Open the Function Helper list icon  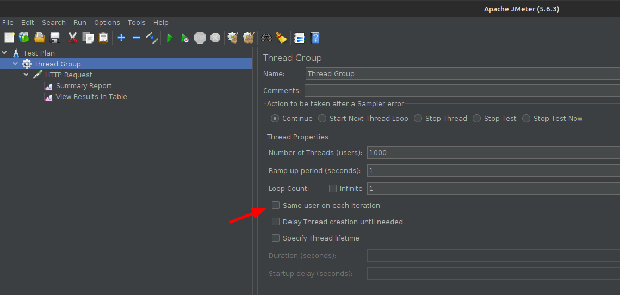299,38
